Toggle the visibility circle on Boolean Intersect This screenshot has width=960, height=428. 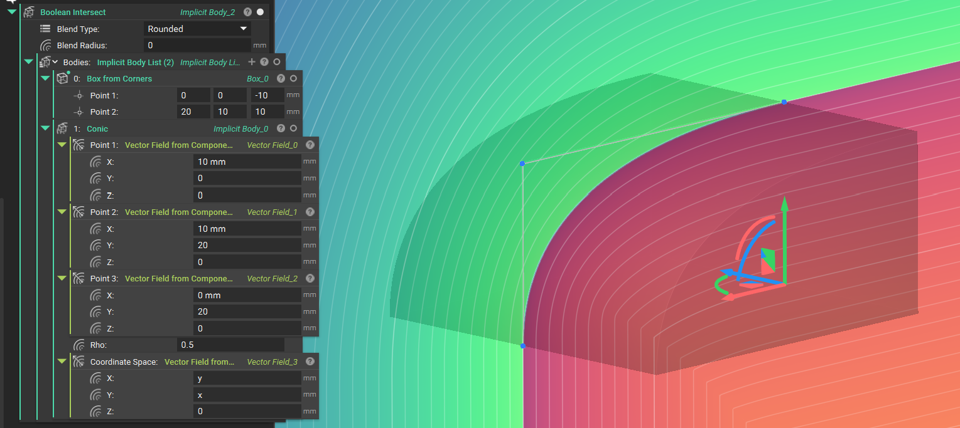(x=260, y=11)
